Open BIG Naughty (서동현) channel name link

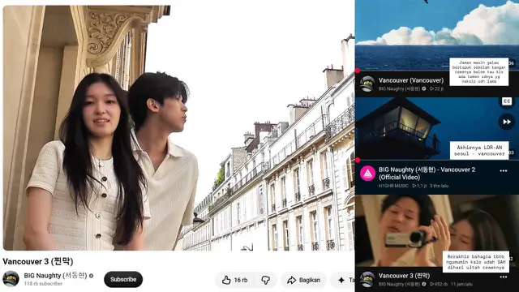point(55,276)
